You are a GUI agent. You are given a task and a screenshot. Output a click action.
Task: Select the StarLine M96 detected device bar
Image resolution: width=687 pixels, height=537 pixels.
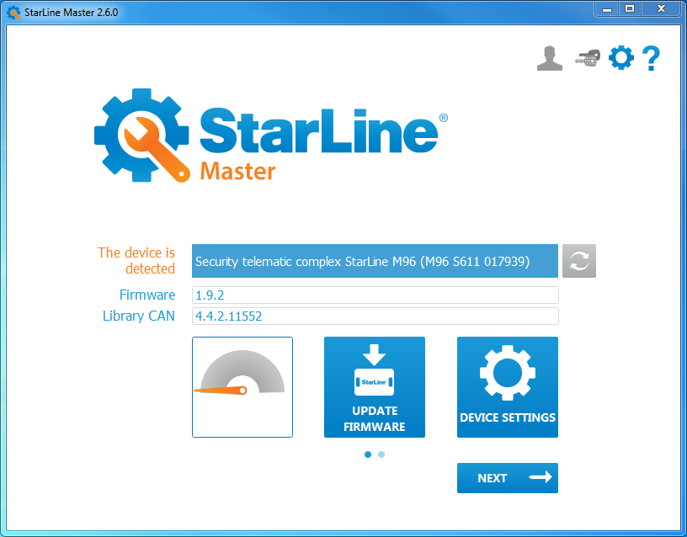point(375,261)
